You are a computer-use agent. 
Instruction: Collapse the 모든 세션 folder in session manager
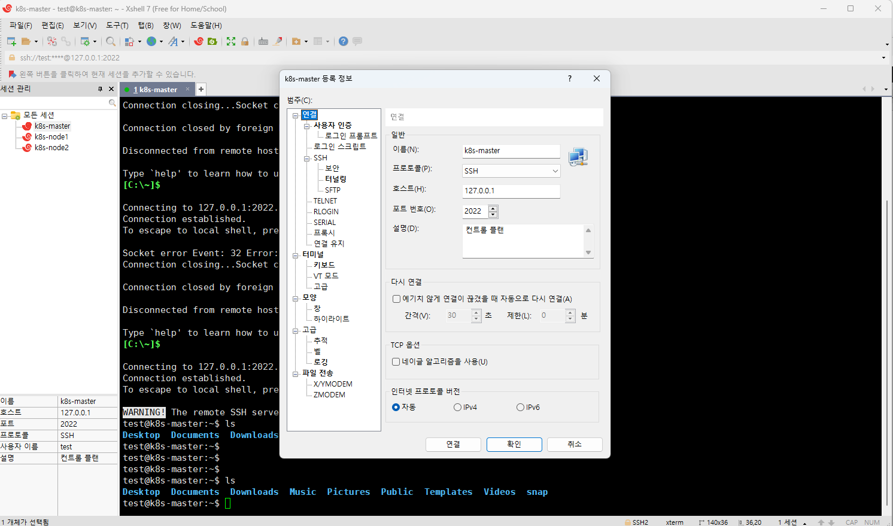[x=5, y=115]
